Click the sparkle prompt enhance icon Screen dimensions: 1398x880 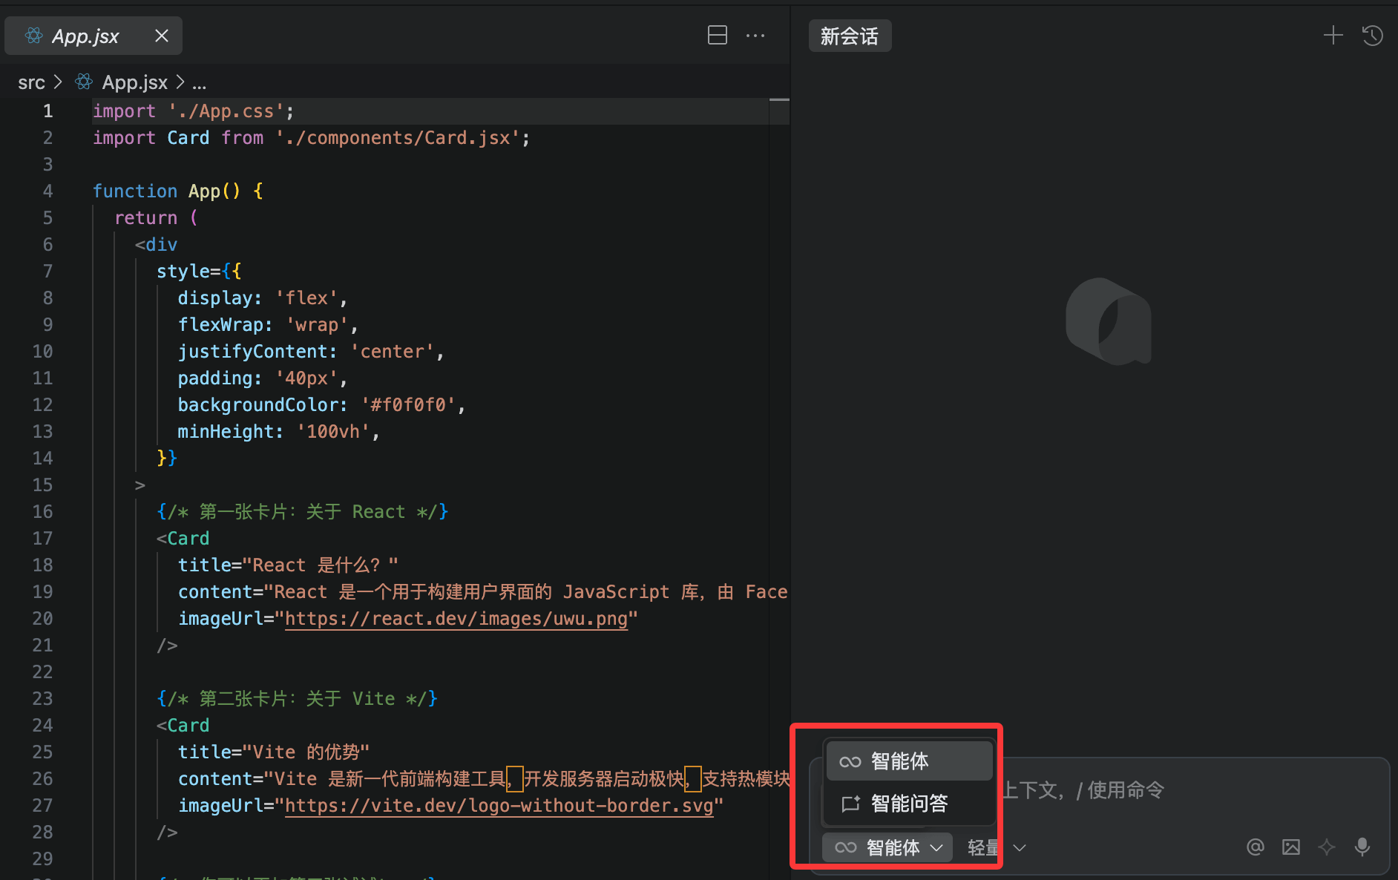(x=1327, y=847)
